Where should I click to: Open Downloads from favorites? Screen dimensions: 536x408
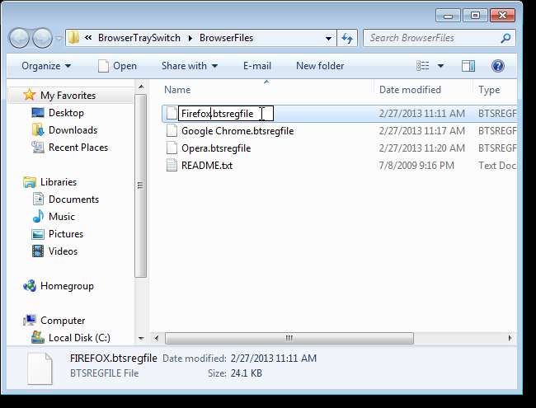[73, 130]
